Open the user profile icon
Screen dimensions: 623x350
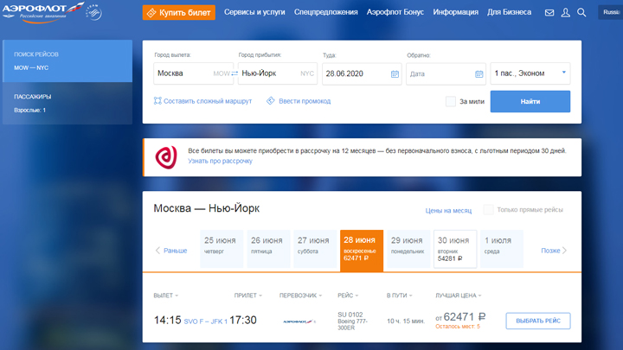[565, 13]
